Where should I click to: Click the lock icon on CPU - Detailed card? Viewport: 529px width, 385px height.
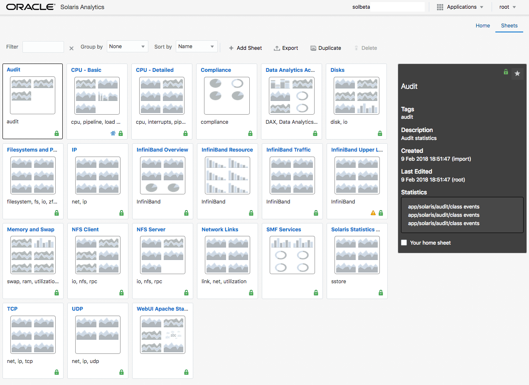(x=186, y=133)
